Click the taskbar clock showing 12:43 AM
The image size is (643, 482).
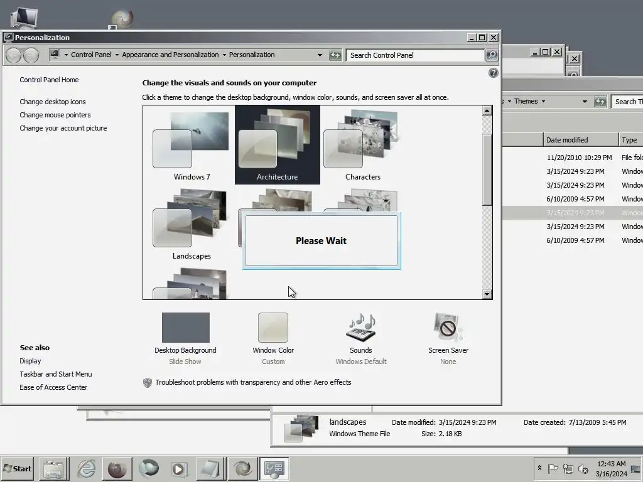(x=611, y=468)
